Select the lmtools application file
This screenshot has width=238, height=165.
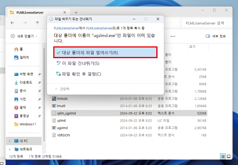tap(129, 99)
